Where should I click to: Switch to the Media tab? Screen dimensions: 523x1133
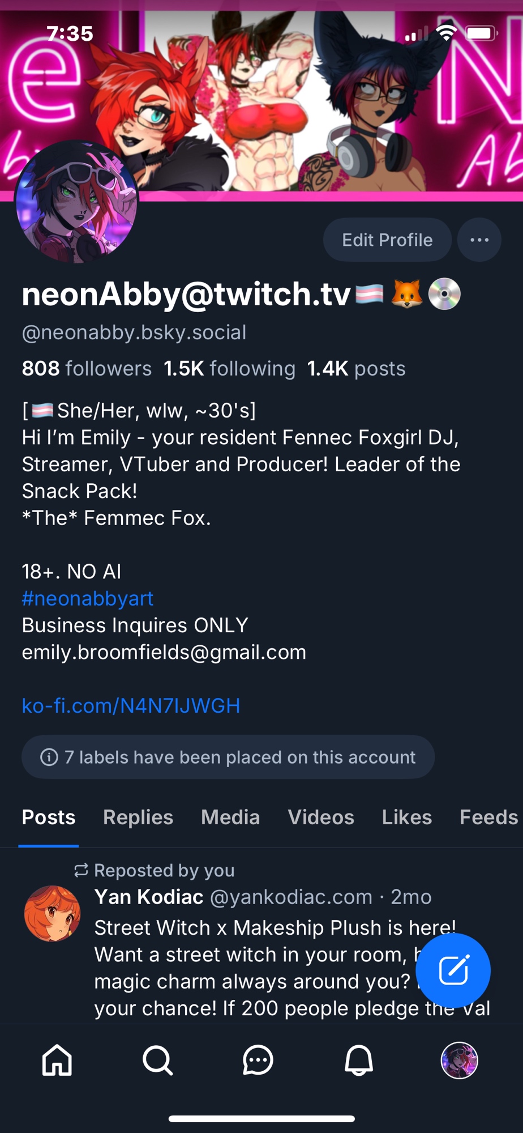230,817
